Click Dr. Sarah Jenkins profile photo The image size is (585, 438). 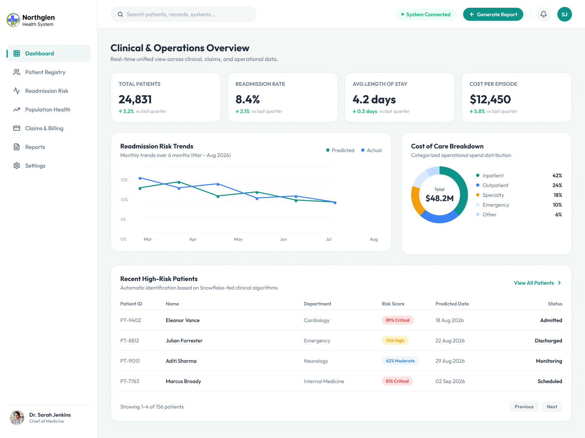point(17,418)
